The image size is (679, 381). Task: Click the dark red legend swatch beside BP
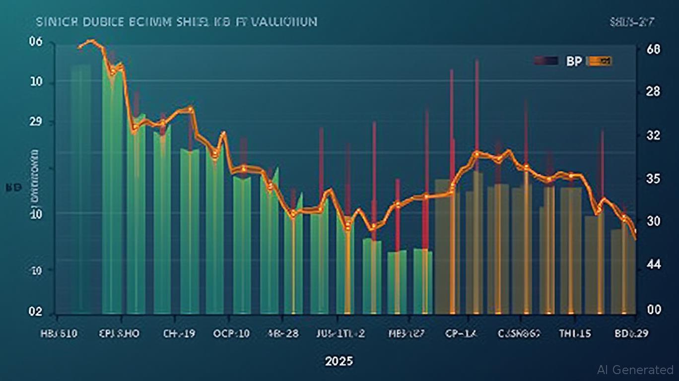click(546, 61)
